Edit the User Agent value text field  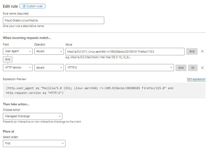click(125, 52)
